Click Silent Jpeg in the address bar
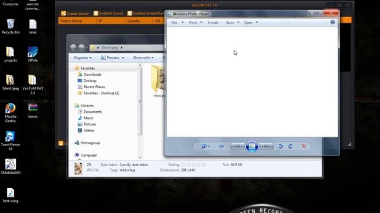Screen dimensions: 380x213 tap(109, 47)
